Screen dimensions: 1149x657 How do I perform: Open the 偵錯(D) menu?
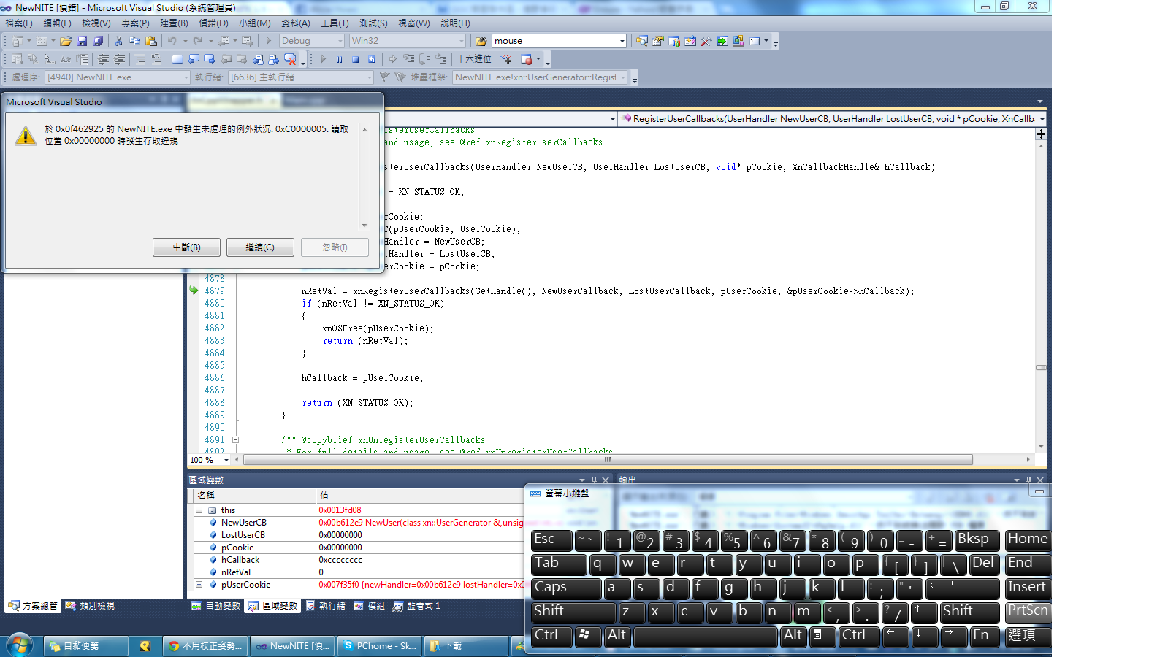tap(213, 23)
